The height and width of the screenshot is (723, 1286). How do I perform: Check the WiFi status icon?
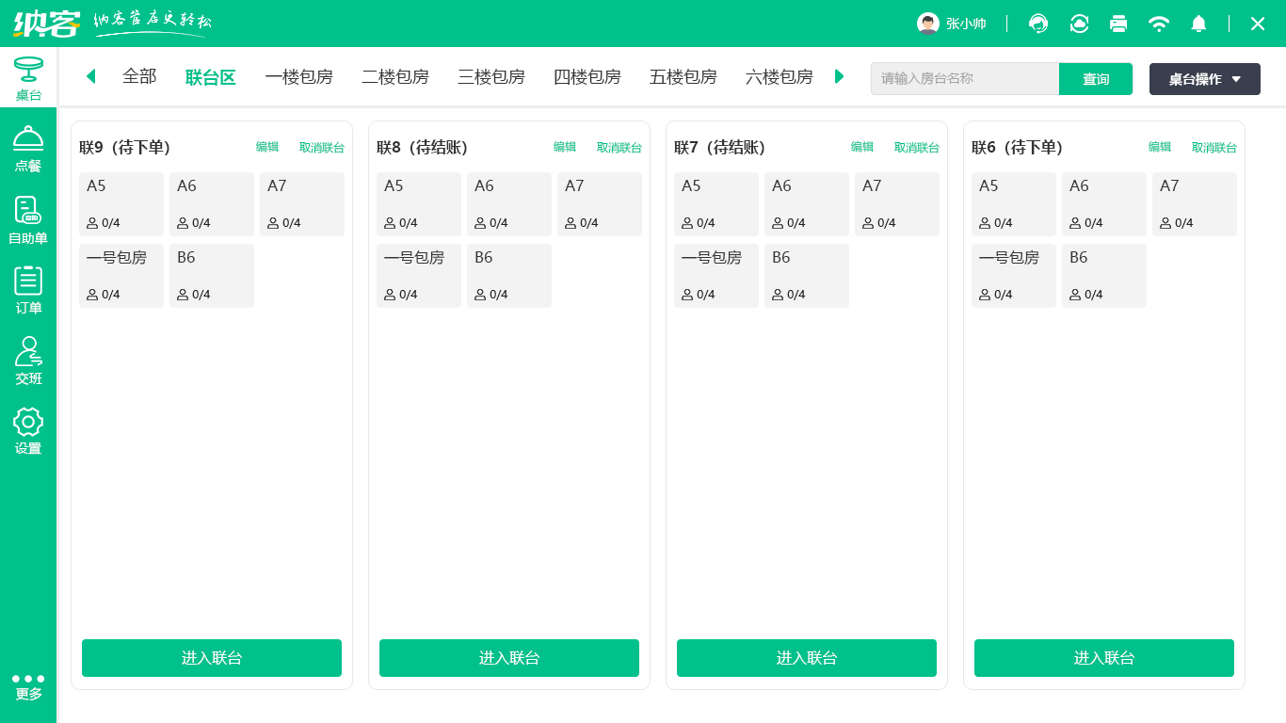pyautogui.click(x=1159, y=23)
